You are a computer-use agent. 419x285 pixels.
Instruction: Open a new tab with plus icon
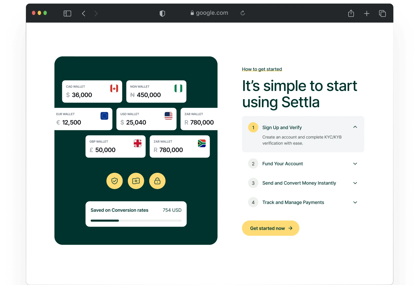(367, 13)
